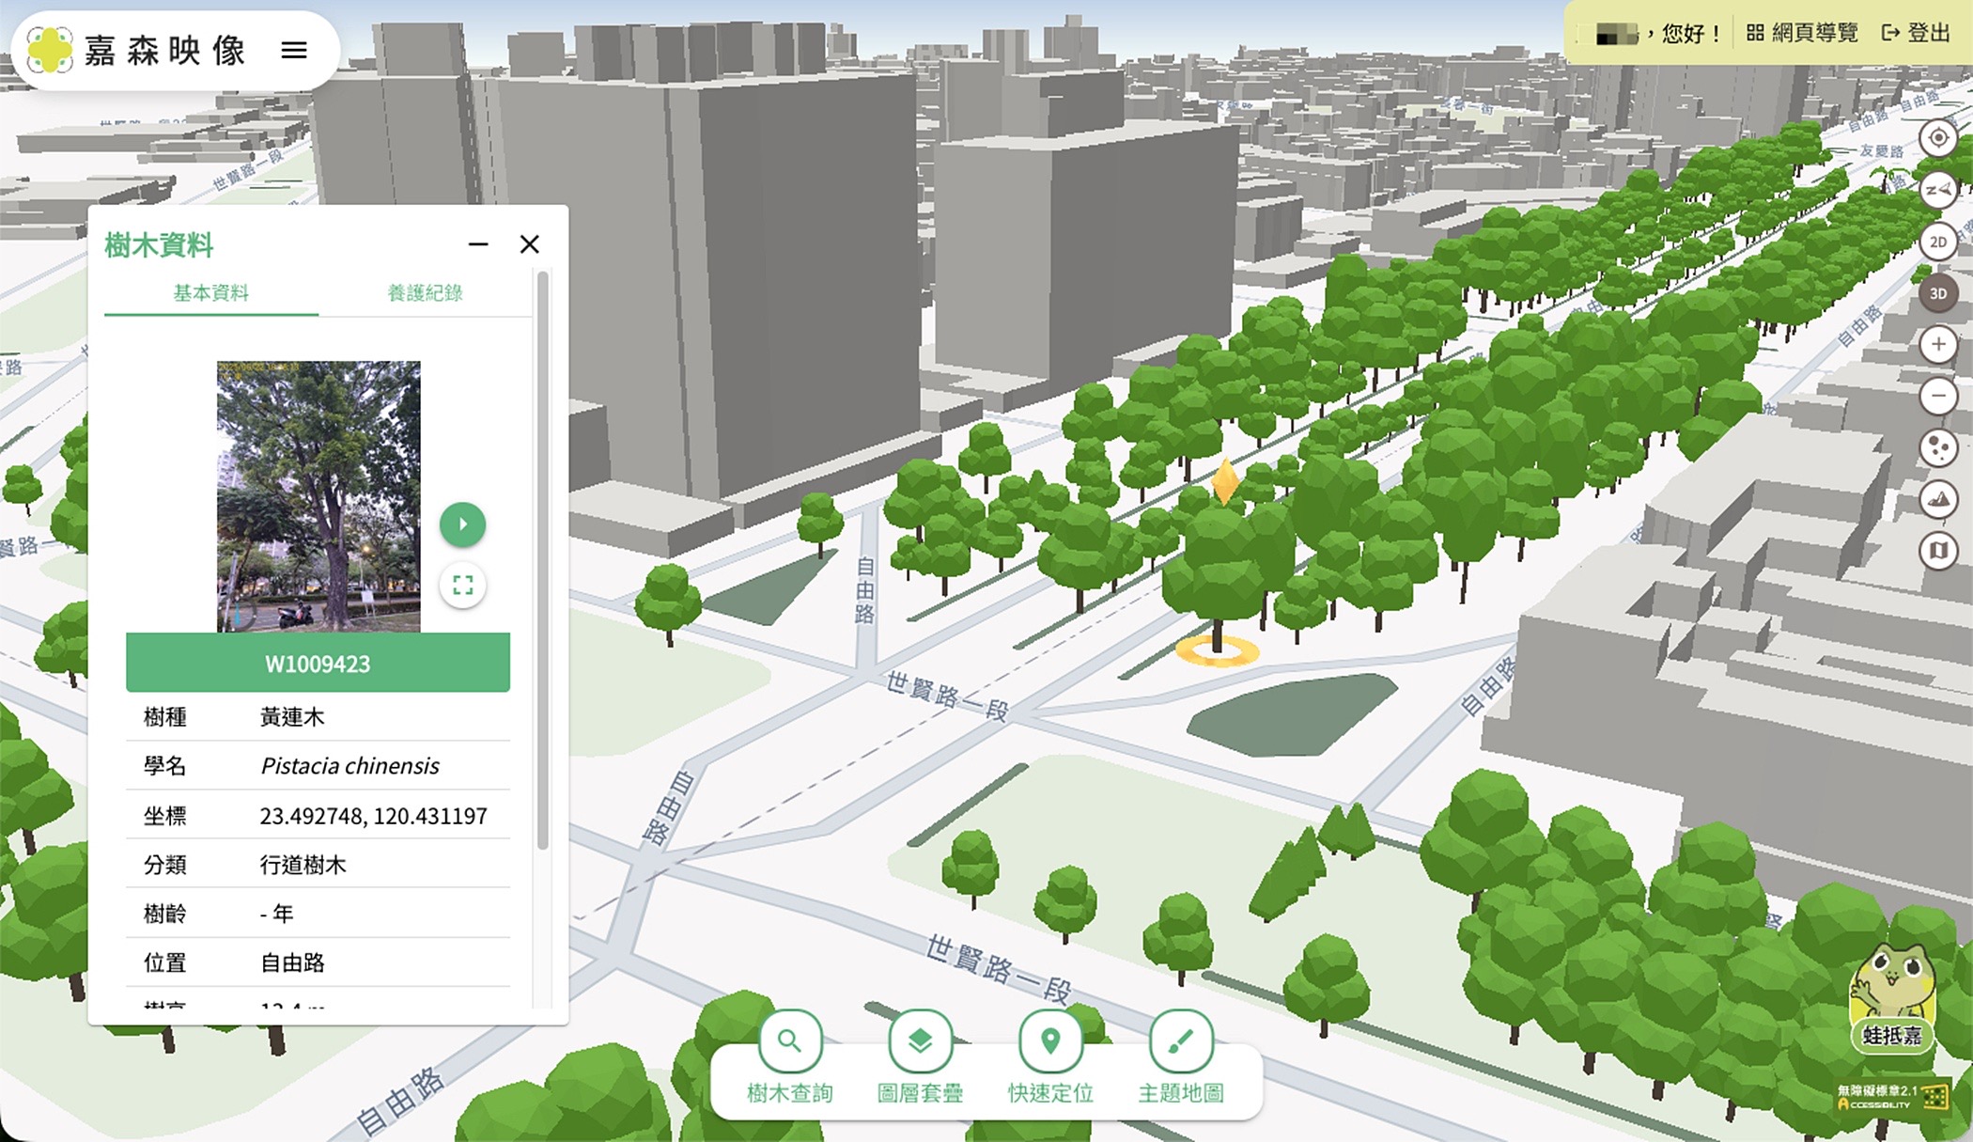Click the 蛙抵嘉 frog mascot

coord(1892,998)
